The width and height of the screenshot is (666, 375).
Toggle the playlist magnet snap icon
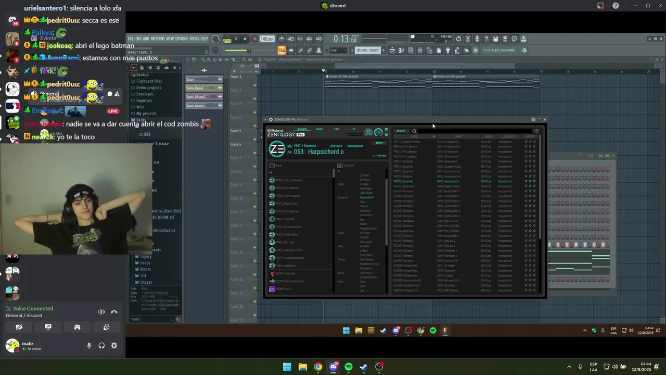point(194,59)
